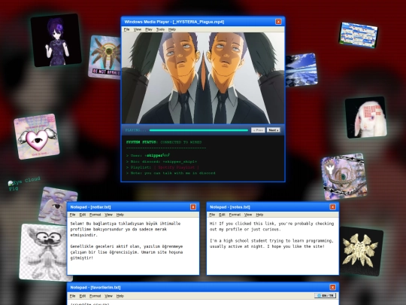Open View menu in notlar.txt Notepad
This screenshot has width=406, height=305.
point(108,215)
